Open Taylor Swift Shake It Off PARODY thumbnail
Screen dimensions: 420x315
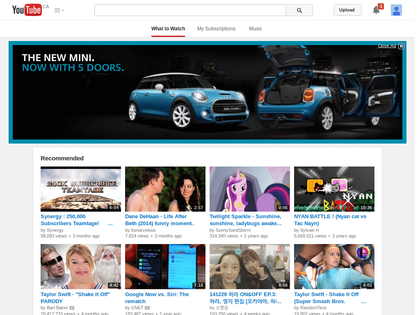point(81,267)
